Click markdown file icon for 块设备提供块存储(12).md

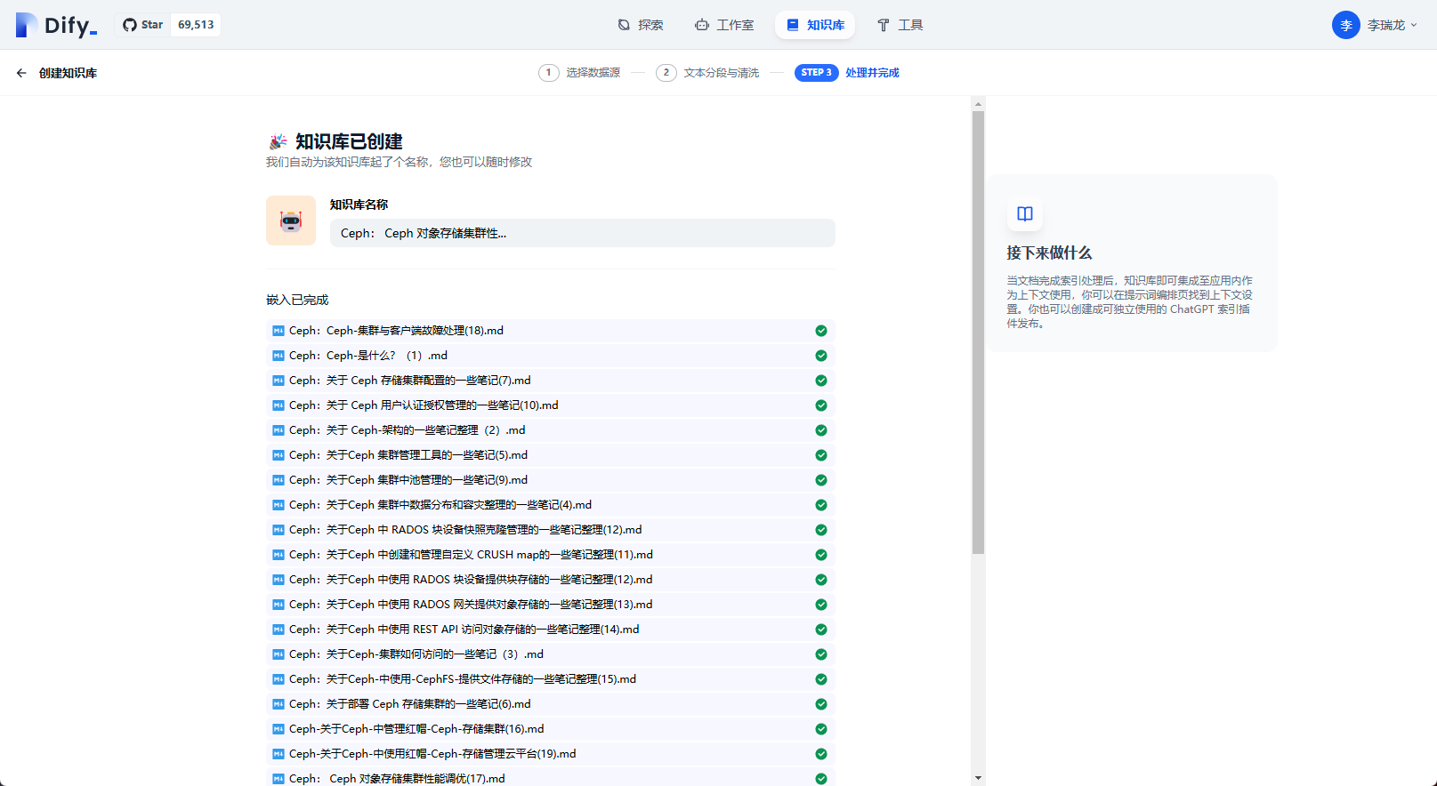(x=279, y=580)
